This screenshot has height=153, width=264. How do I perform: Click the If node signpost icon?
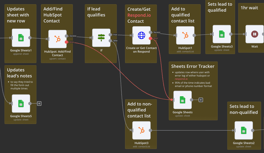101,38
